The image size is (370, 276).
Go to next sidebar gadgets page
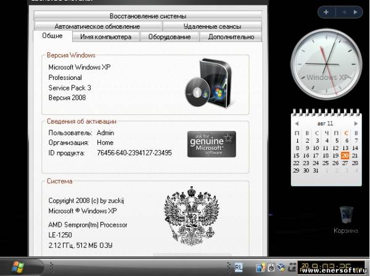[355, 12]
